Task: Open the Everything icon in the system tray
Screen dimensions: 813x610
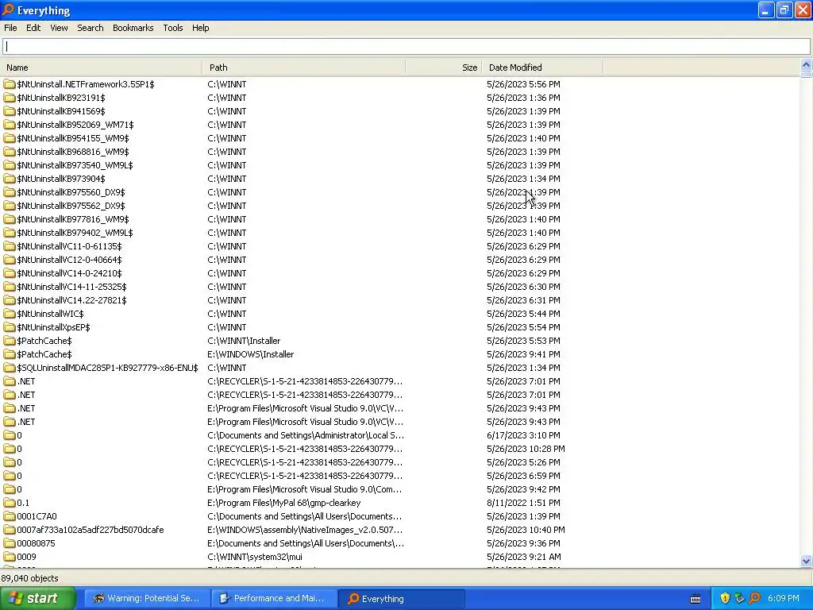Action: point(755,598)
